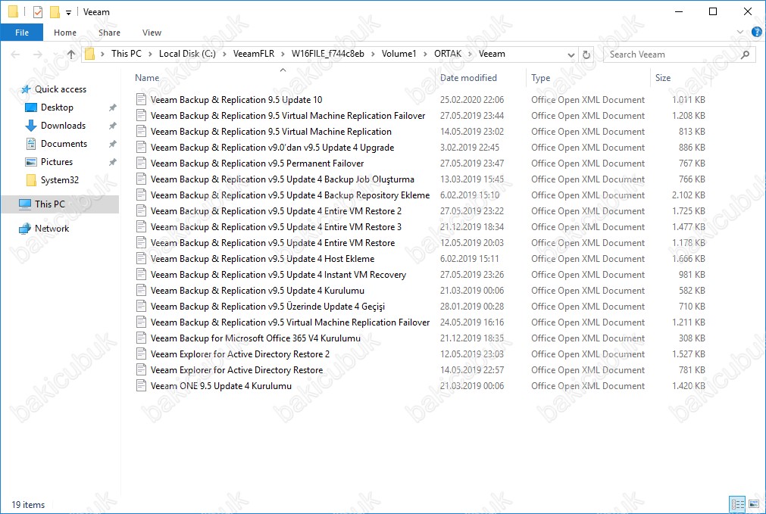Select the Instant VM Recovery file

pos(278,275)
